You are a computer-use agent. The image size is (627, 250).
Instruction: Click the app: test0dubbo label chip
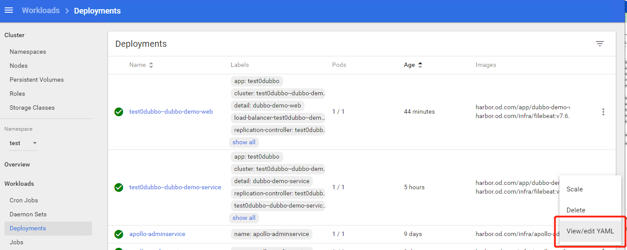(x=256, y=81)
